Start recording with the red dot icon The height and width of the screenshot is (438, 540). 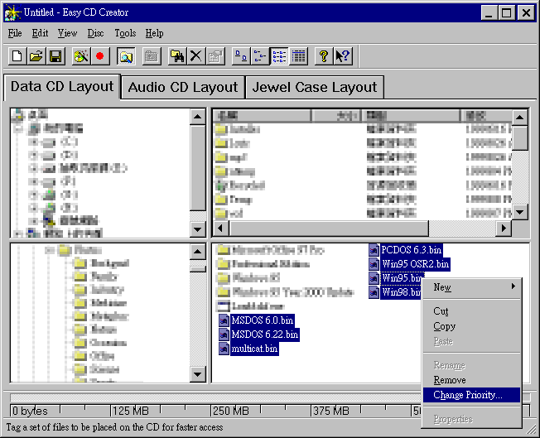point(100,55)
